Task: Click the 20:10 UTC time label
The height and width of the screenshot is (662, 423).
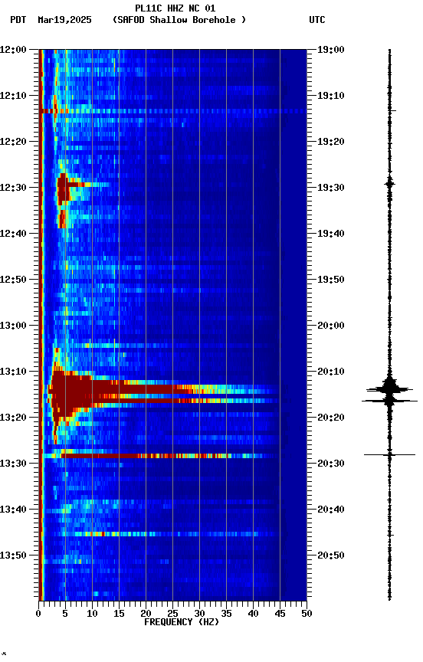Action: click(331, 372)
